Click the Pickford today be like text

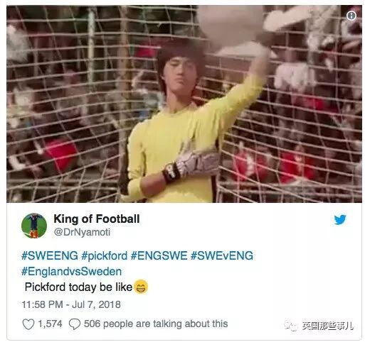click(78, 287)
